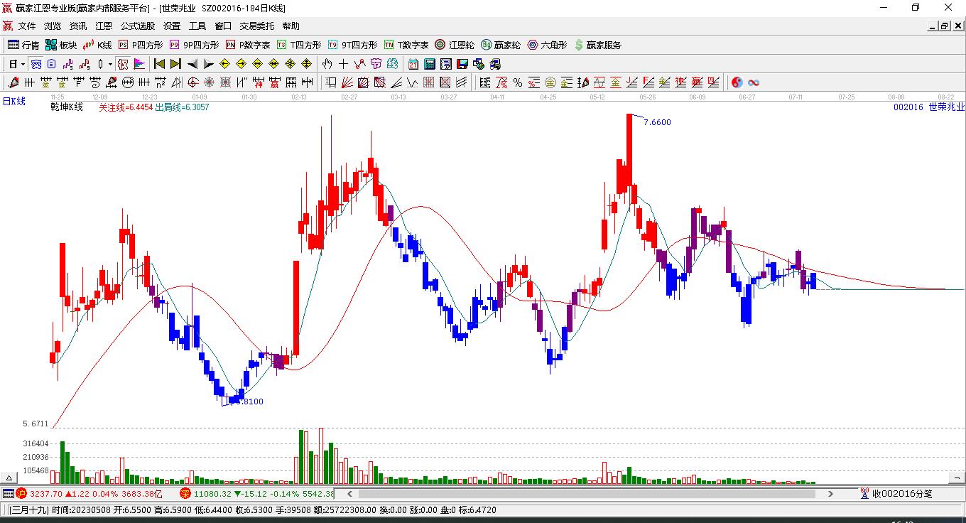Expand volume pane with bottom-left triangle
This screenshot has width=966, height=523.
(x=9, y=479)
